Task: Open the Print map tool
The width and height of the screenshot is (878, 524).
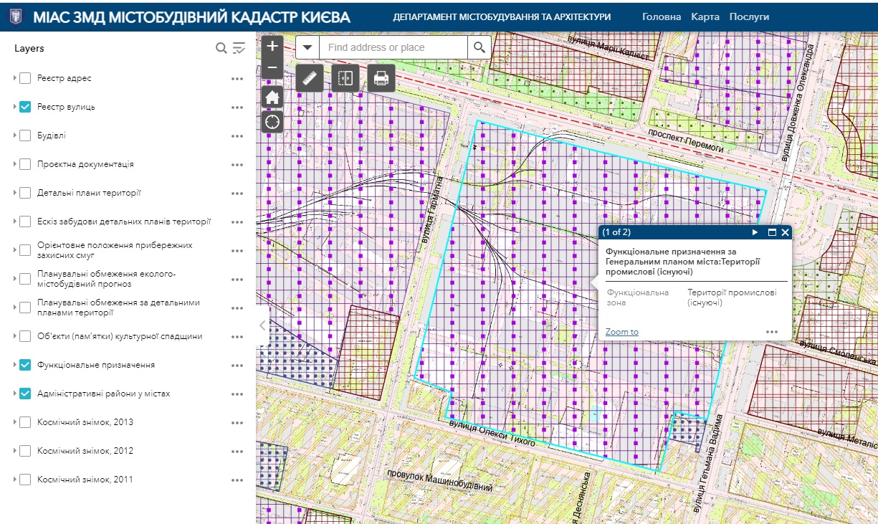Action: coord(381,78)
